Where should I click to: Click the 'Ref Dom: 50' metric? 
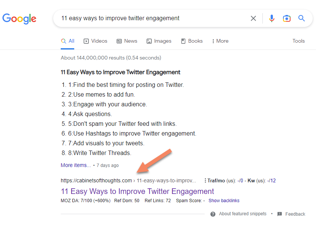127,201
